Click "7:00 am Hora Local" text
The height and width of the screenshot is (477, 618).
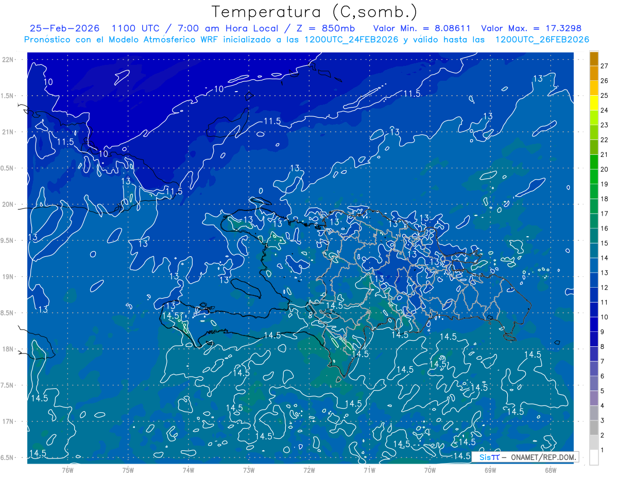(228, 28)
